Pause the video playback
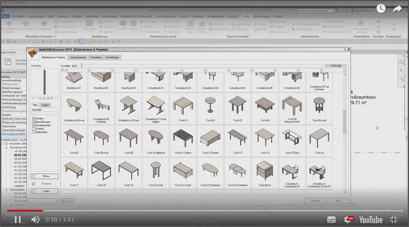 (18, 219)
